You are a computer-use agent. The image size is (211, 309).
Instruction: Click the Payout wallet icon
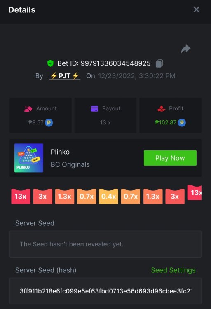pyautogui.click(x=94, y=109)
